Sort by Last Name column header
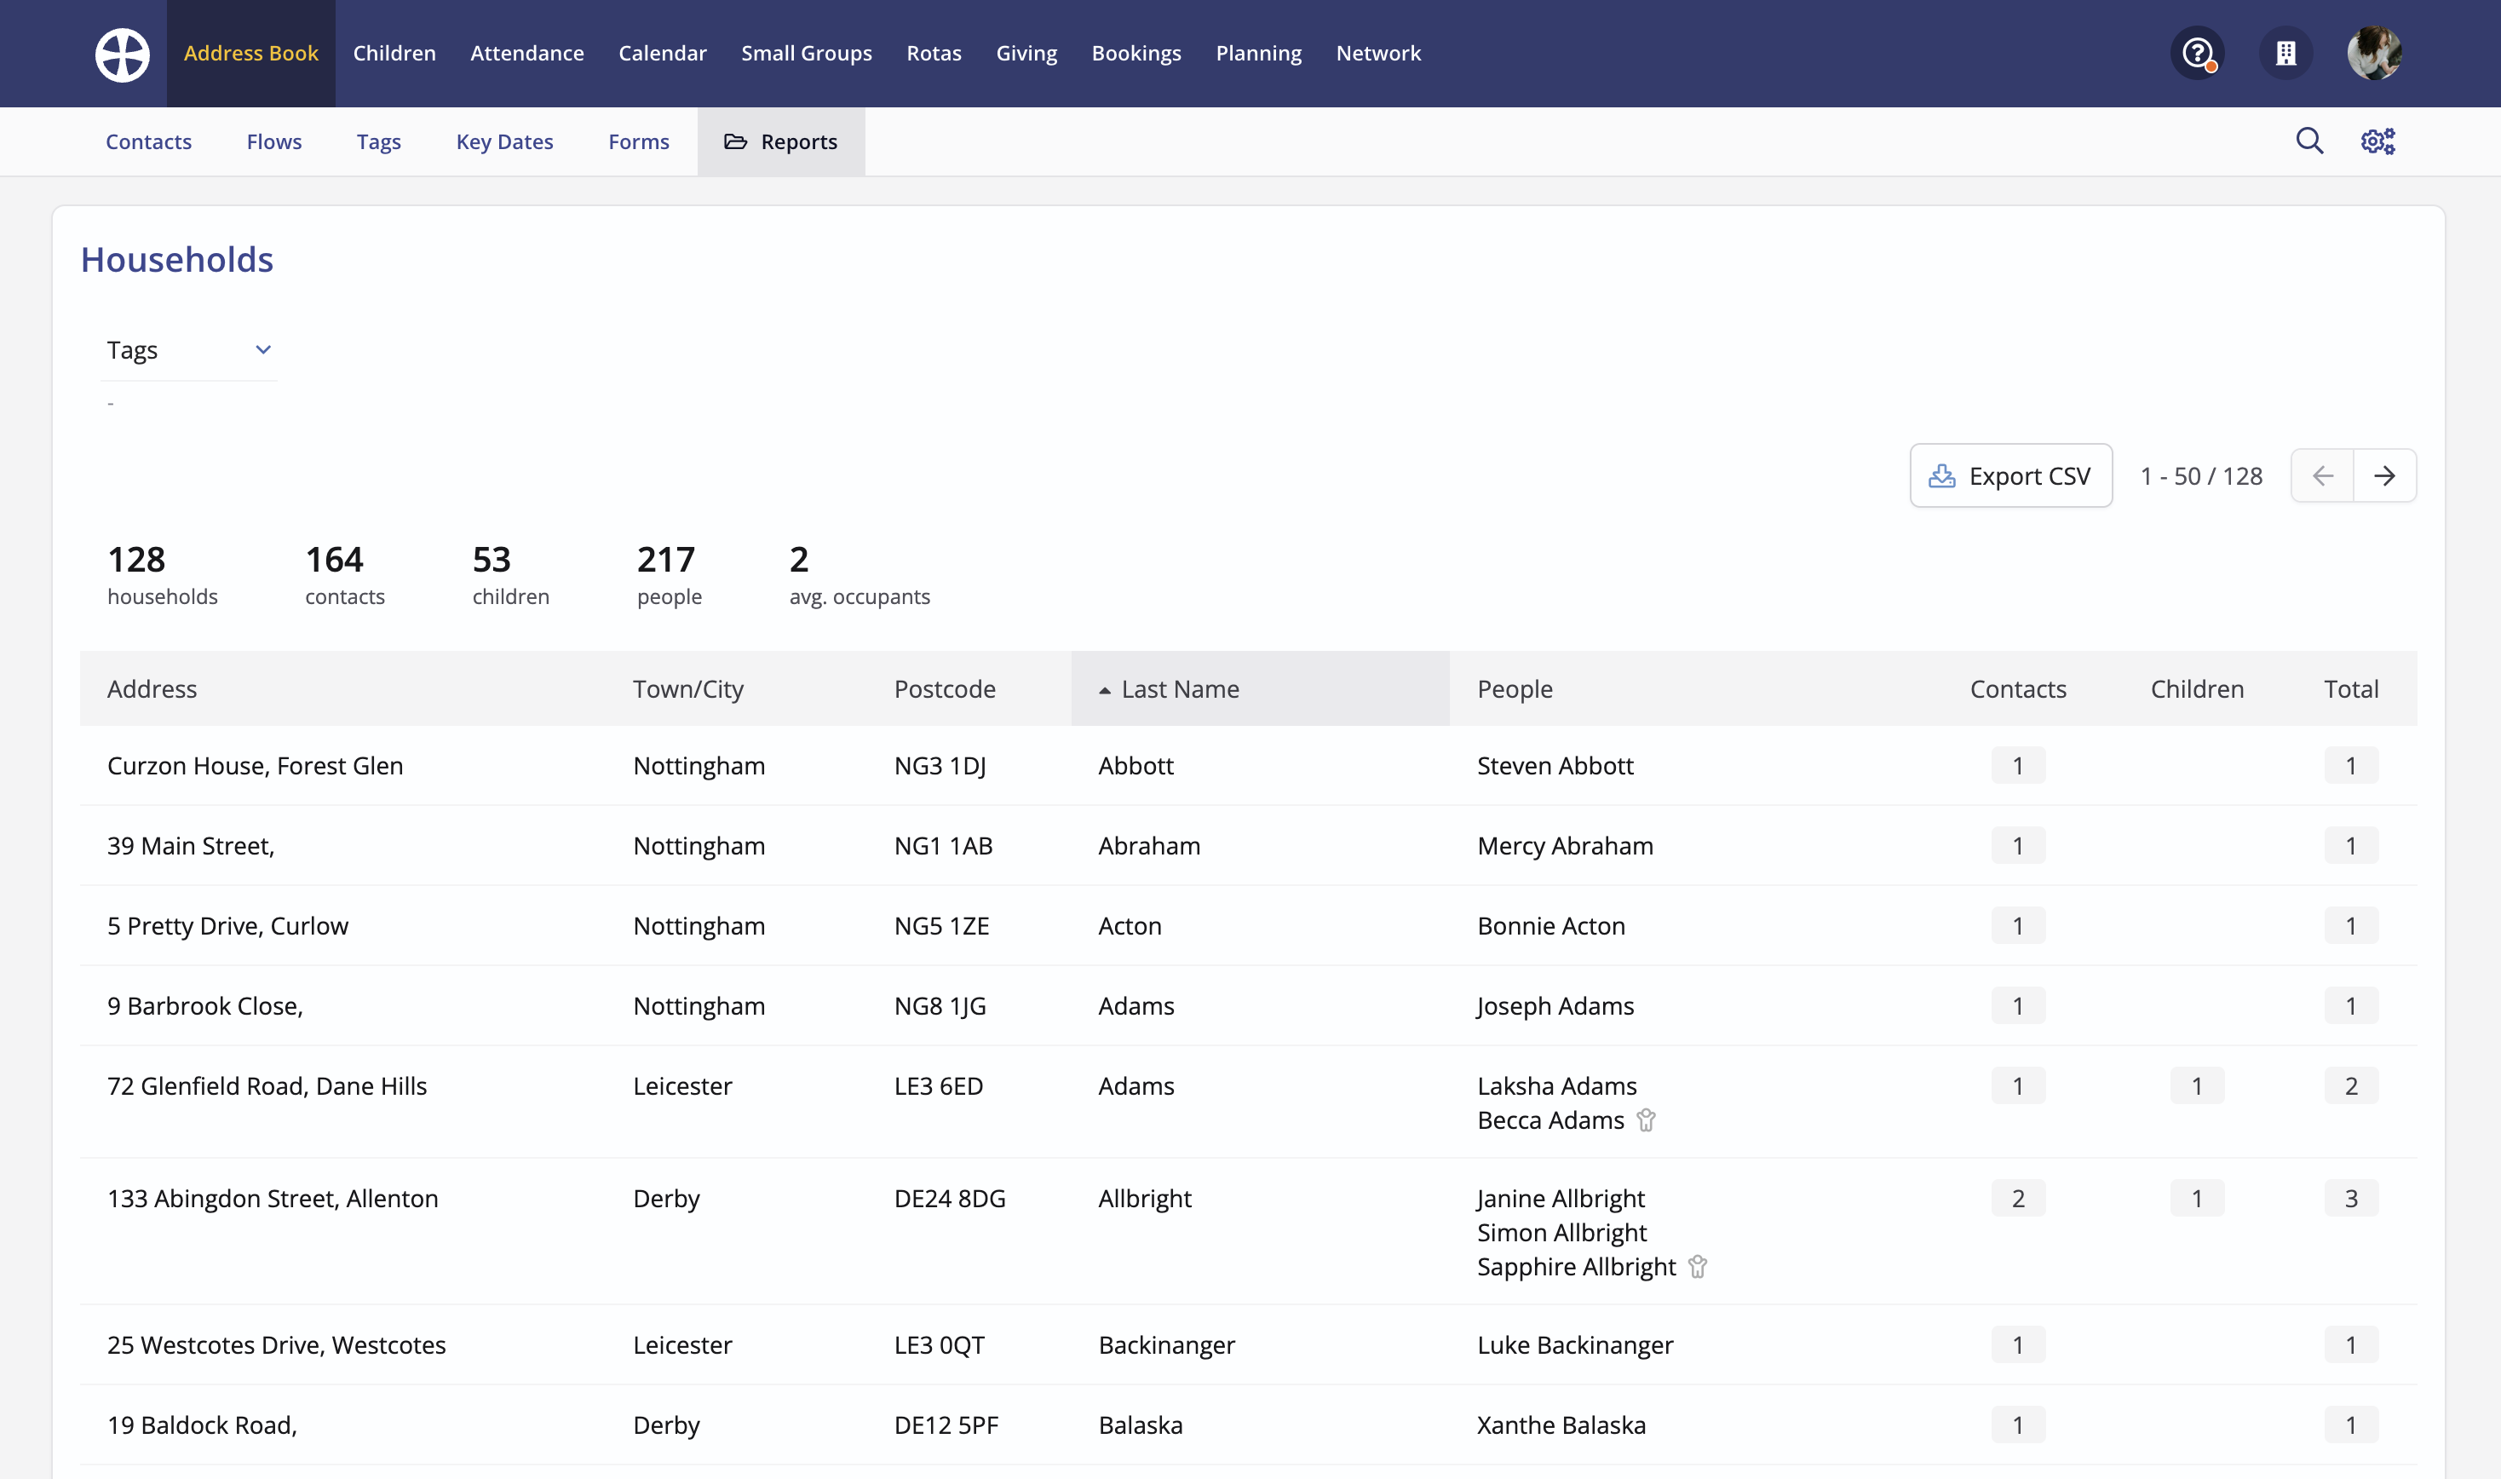This screenshot has height=1479, width=2501. coord(1260,688)
